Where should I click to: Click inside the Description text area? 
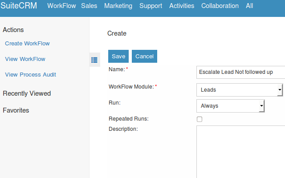(240, 151)
